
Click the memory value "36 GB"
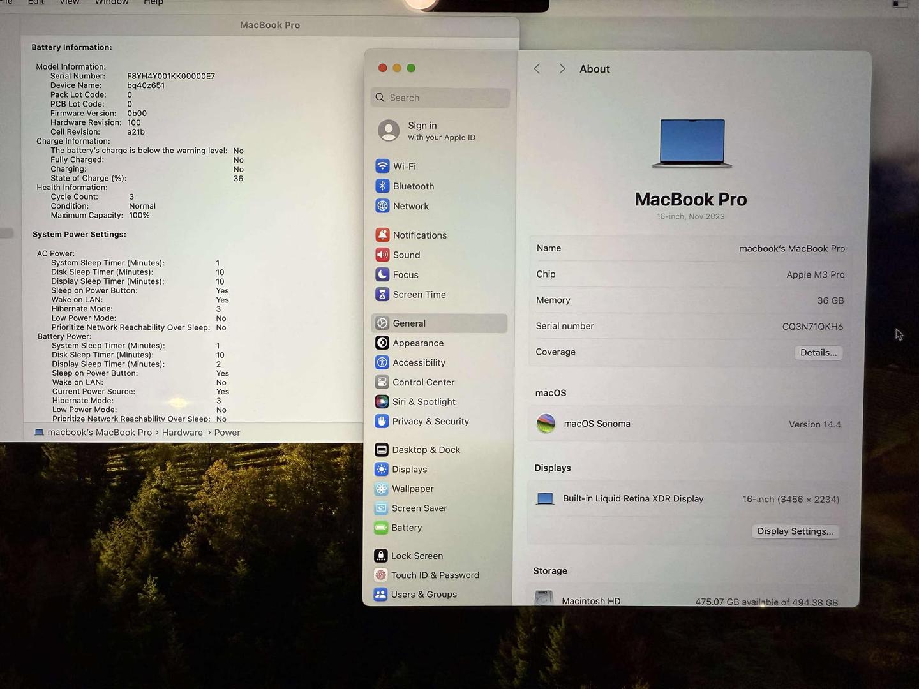830,300
